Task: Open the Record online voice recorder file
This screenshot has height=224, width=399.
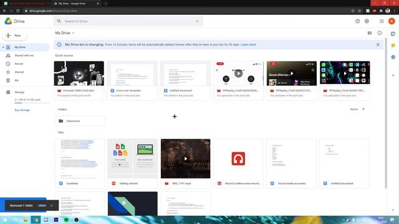Action: tap(238, 164)
